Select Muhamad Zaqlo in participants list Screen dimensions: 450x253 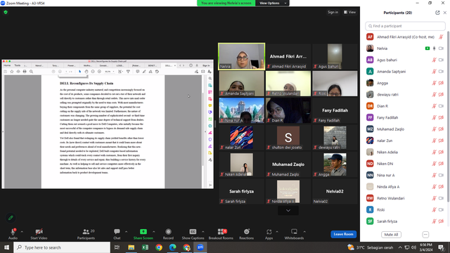point(405,129)
